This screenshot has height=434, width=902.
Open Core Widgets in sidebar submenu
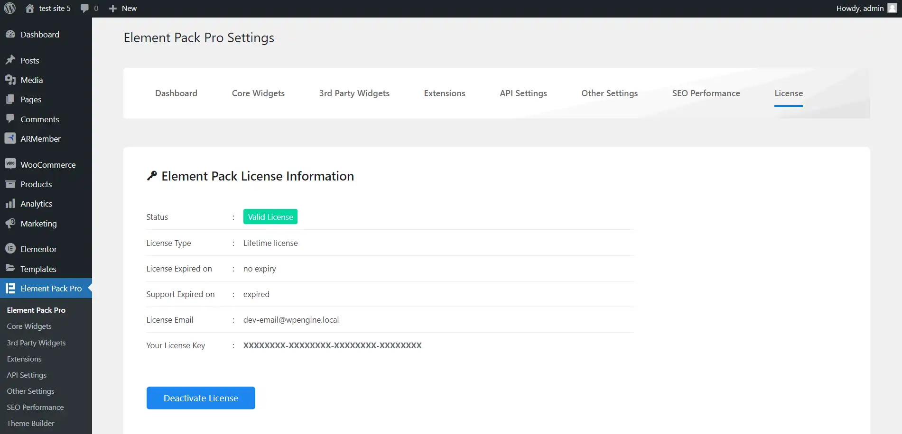tap(29, 326)
